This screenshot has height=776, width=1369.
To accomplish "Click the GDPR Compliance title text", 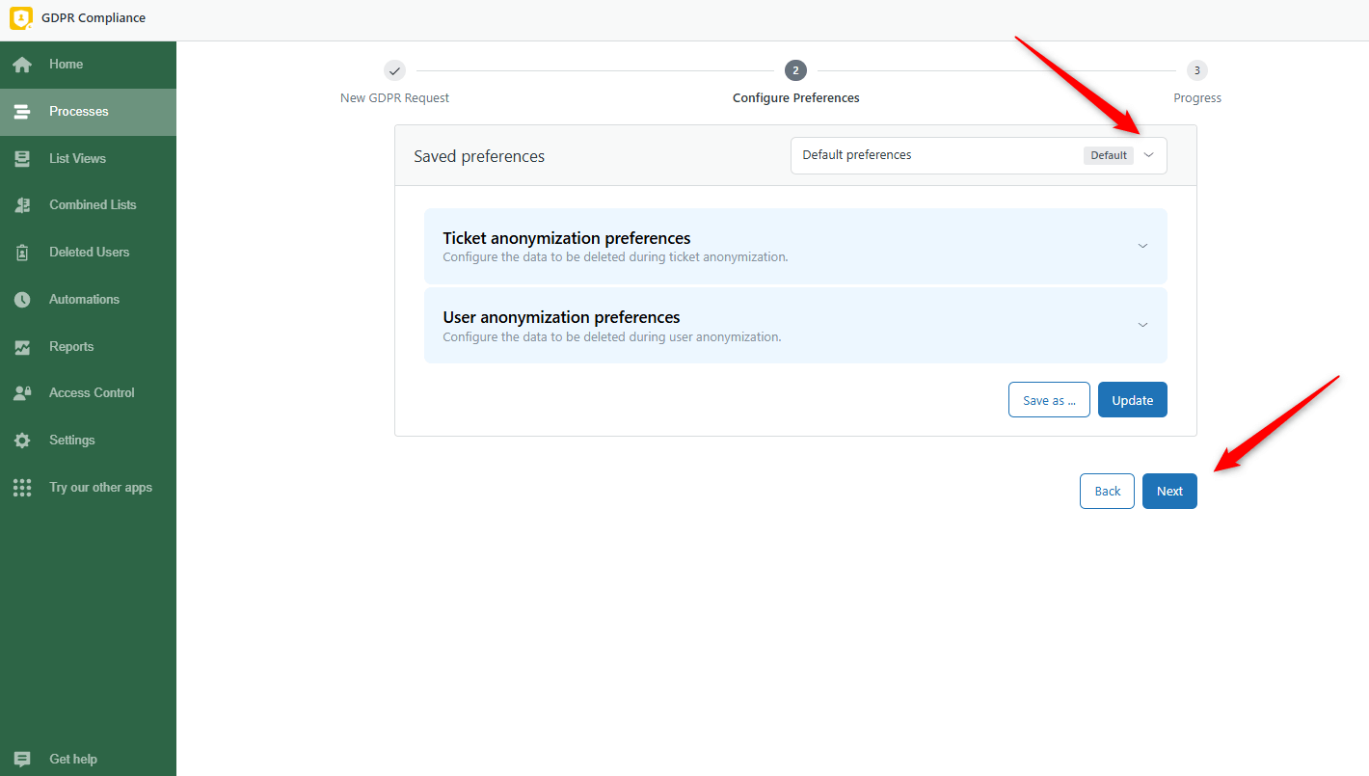I will pyautogui.click(x=94, y=18).
